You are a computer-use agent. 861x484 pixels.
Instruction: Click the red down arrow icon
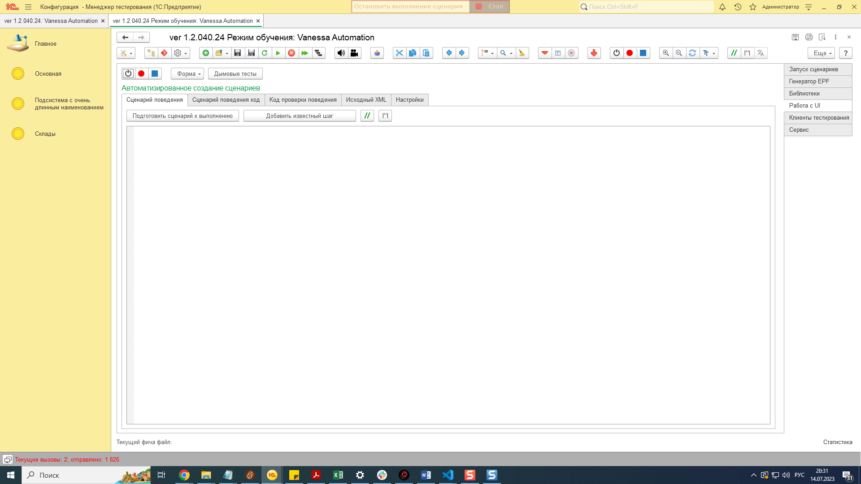coord(594,53)
